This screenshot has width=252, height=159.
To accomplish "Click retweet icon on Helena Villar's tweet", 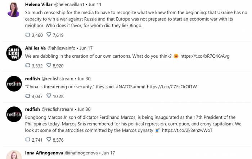I will tap(28, 35).
